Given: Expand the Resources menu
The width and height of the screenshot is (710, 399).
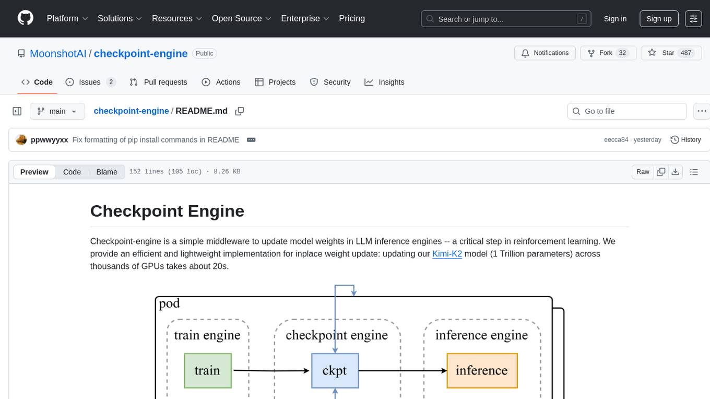Looking at the screenshot, I should (177, 18).
